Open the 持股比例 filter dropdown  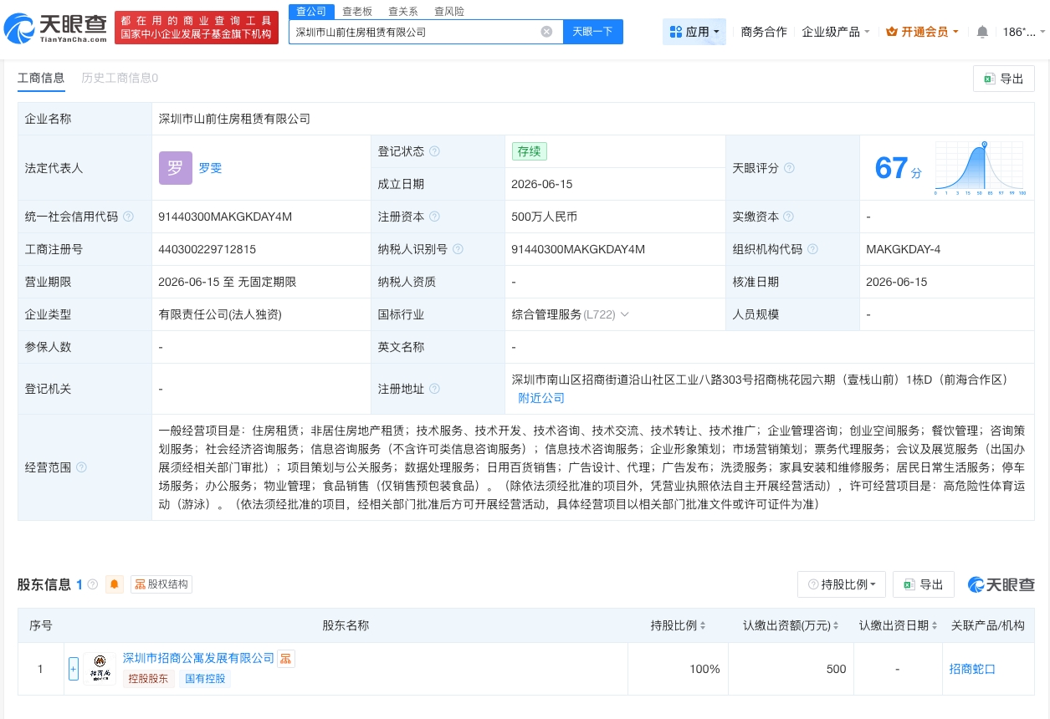click(842, 584)
